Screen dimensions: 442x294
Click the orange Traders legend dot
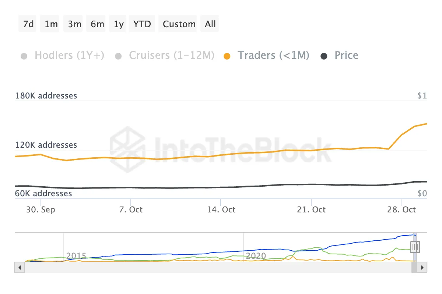(227, 56)
